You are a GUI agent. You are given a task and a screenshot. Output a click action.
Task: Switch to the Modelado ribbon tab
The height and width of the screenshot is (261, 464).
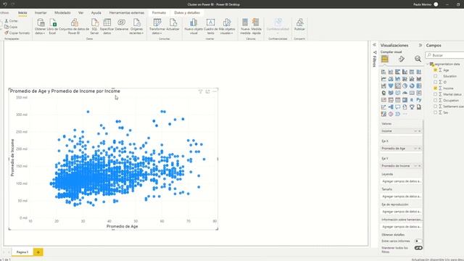pos(62,13)
